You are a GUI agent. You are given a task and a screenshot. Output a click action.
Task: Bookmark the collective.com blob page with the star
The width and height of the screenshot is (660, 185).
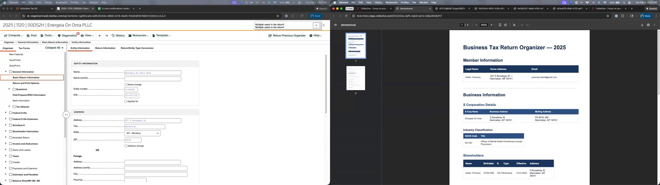pos(608,16)
